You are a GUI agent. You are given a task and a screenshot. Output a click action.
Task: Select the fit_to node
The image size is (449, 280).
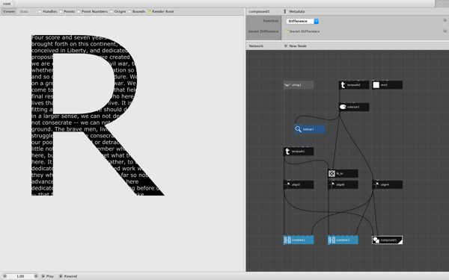343,173
